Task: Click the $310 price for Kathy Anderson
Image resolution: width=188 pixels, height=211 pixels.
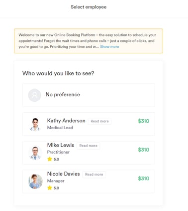Action: (144, 121)
